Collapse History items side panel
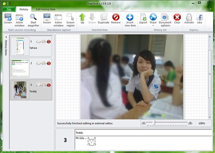 6,37
